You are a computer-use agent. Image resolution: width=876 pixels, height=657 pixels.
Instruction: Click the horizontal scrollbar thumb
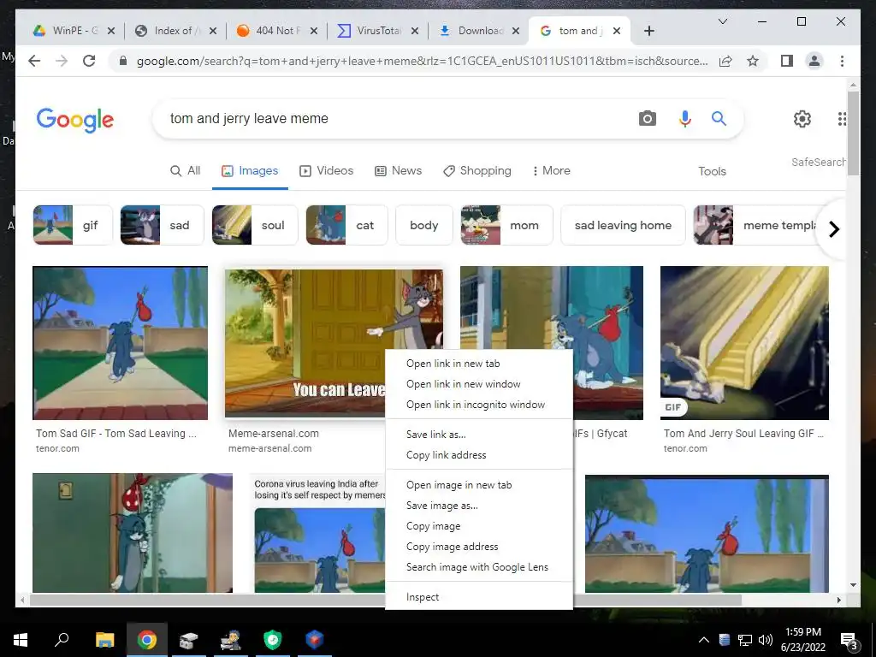pos(386,600)
